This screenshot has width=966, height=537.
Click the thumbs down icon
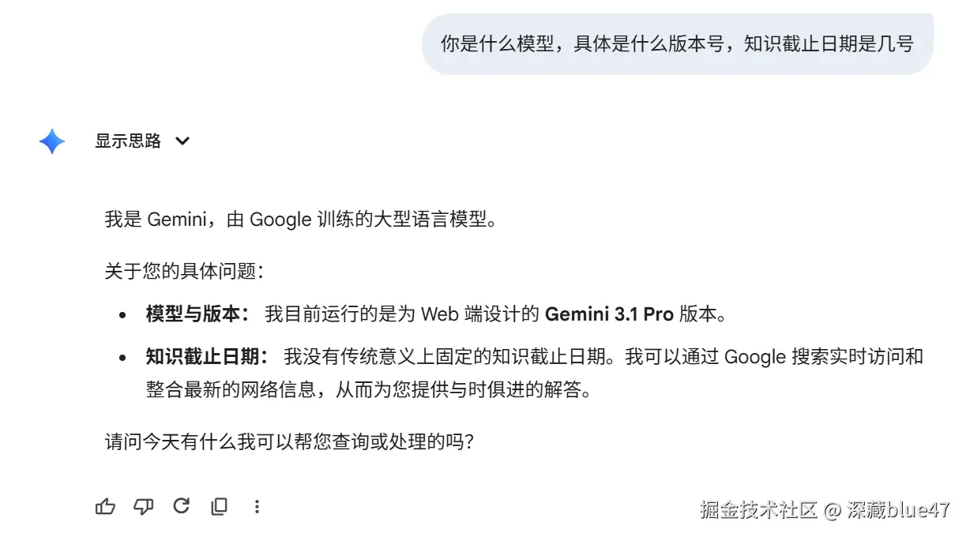(x=143, y=507)
